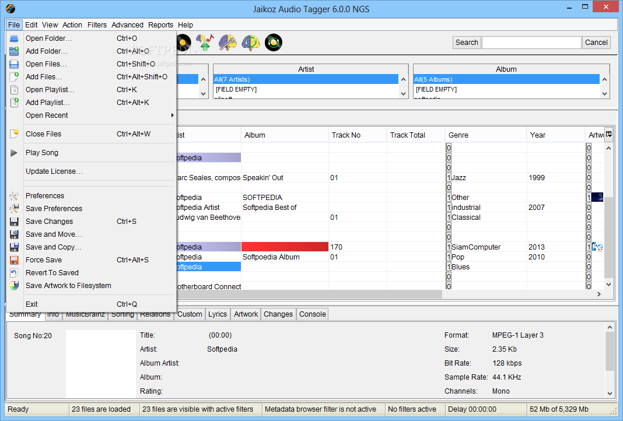The height and width of the screenshot is (421, 623).
Task: Click the Save and Move floppy icon
Action: coord(14,234)
